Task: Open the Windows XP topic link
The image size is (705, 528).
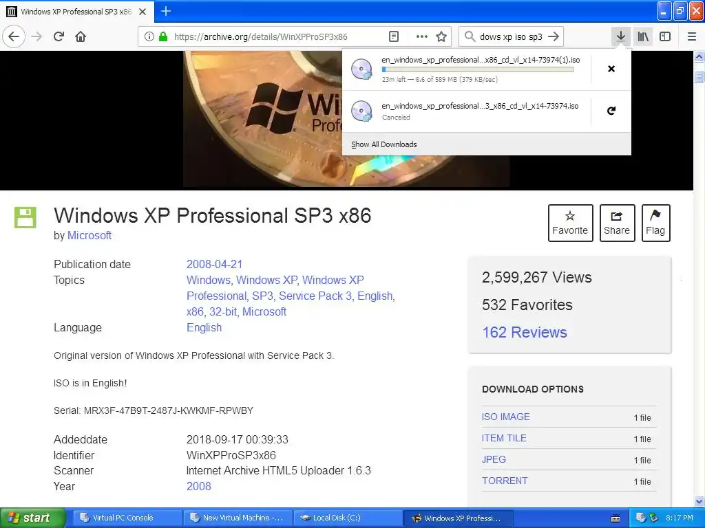Action: [266, 280]
